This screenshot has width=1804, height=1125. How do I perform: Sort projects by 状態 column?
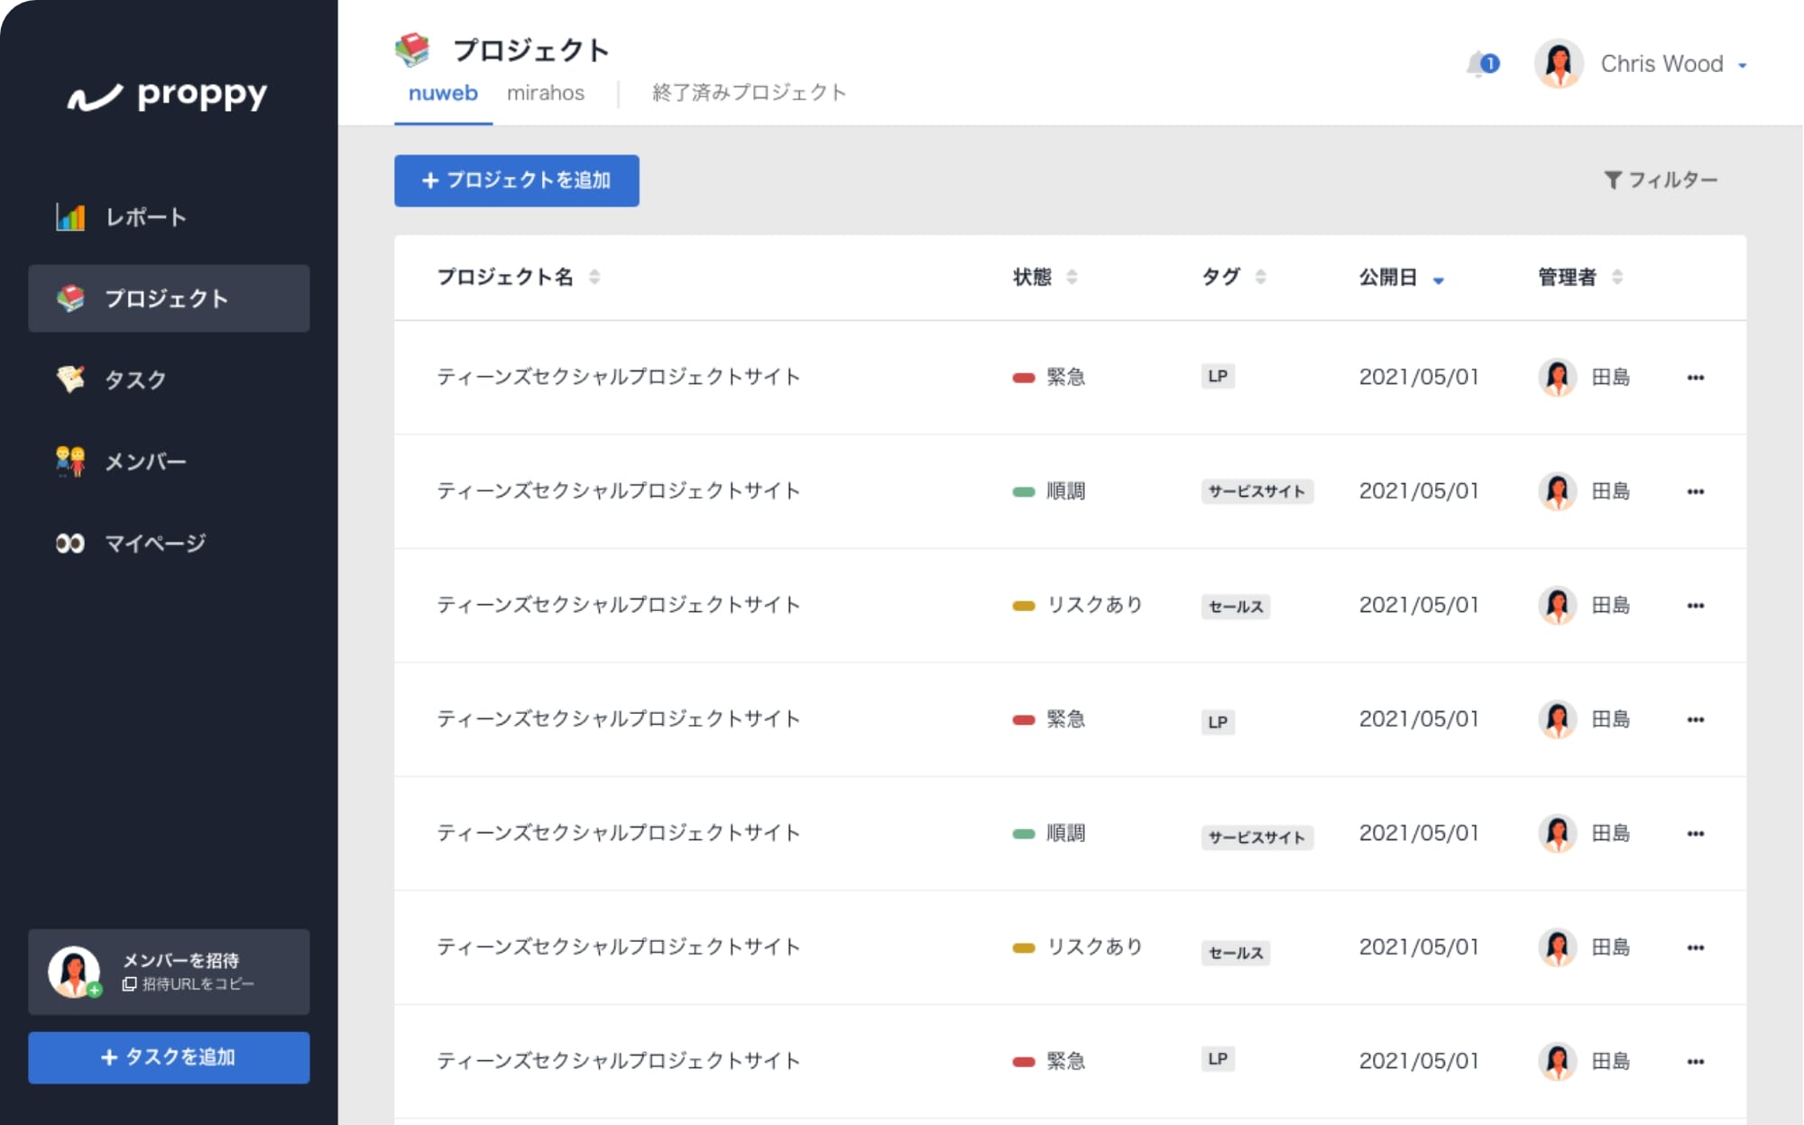click(x=1072, y=278)
